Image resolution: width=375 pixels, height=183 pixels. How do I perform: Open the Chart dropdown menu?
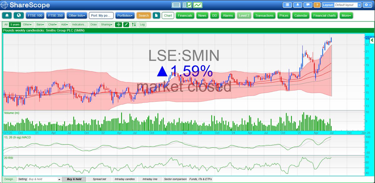52,24
